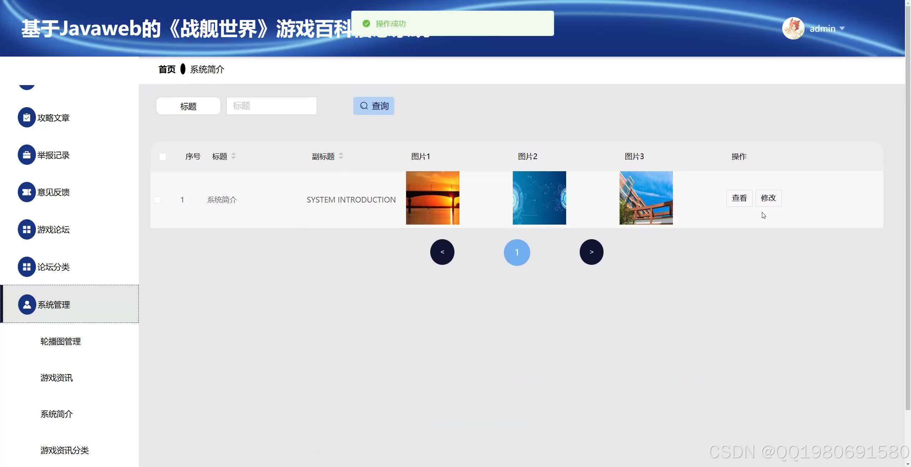This screenshot has width=911, height=467.
Task: Check the select-all checkbox in table header
Action: (162, 156)
